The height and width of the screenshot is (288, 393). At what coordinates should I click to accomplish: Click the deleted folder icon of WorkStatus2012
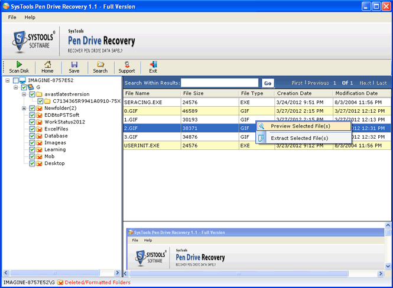click(39, 122)
